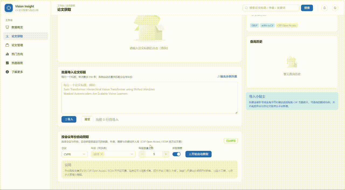Click the 每届数量上限 number field showing 5

(154, 154)
